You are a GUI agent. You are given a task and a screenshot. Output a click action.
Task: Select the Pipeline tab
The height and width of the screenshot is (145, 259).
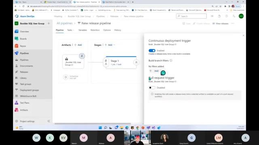pos(59,30)
